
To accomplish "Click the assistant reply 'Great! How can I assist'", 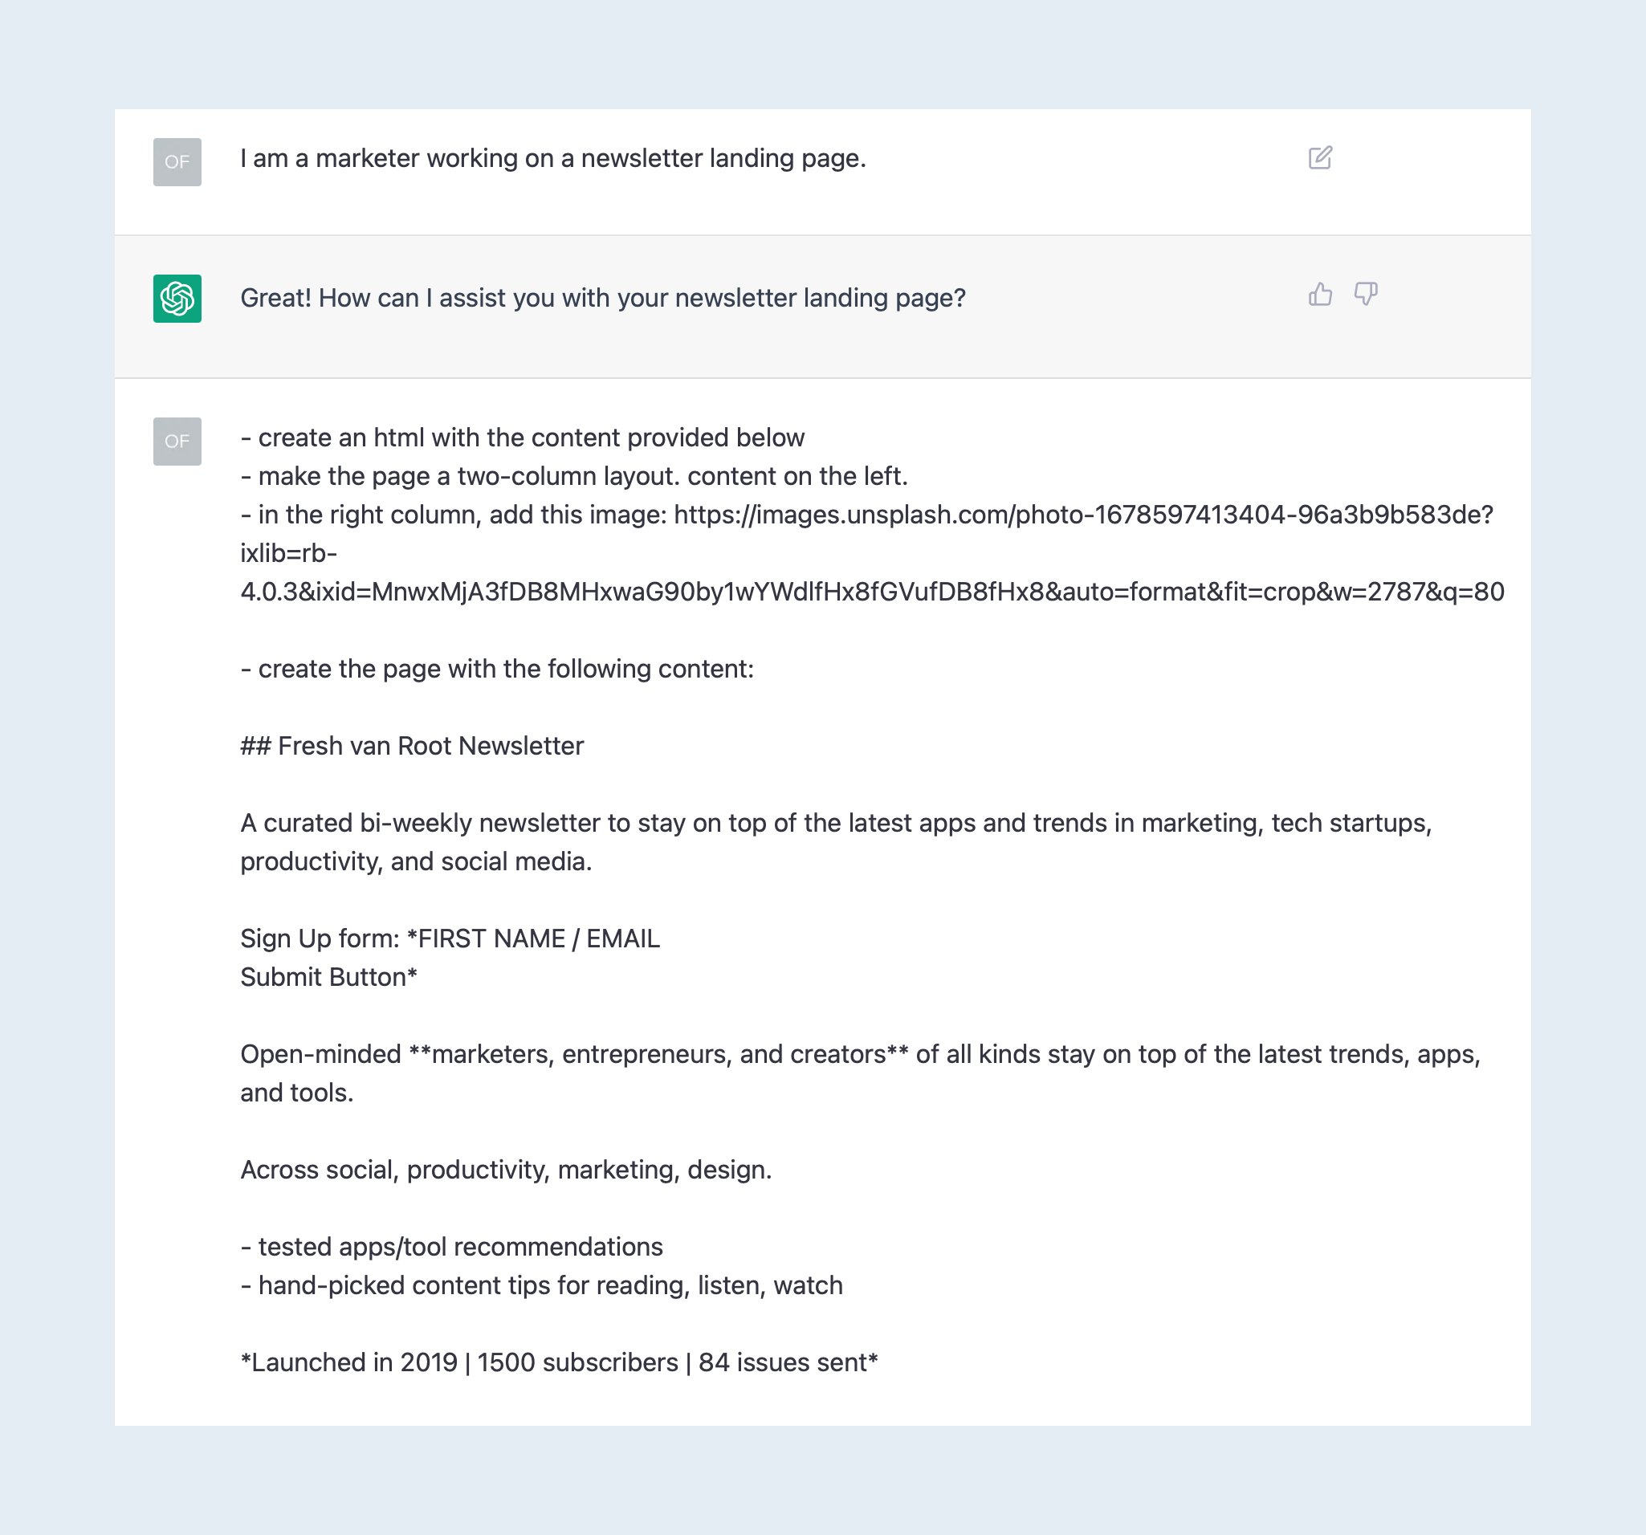I will (603, 298).
